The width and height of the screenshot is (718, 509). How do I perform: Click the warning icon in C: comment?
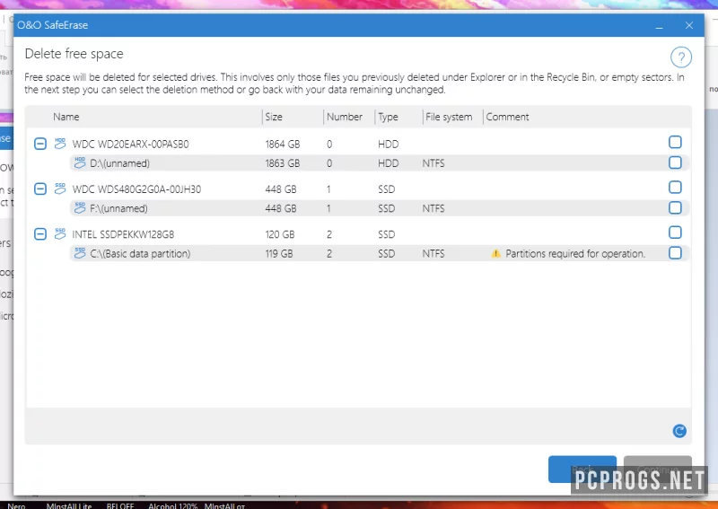pos(495,253)
